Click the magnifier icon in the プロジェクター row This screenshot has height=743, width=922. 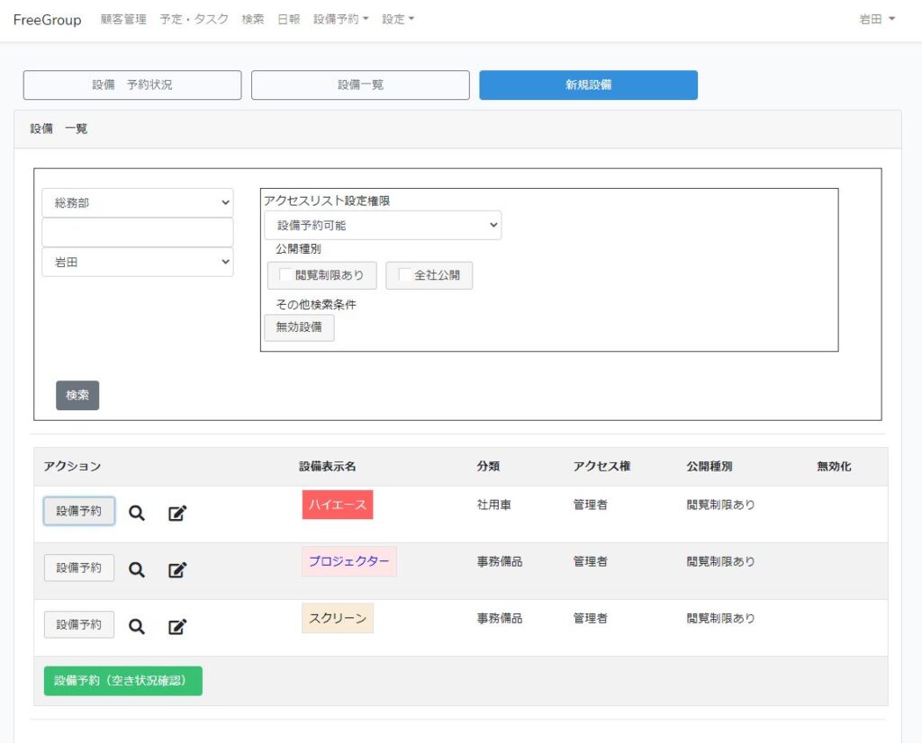point(137,569)
